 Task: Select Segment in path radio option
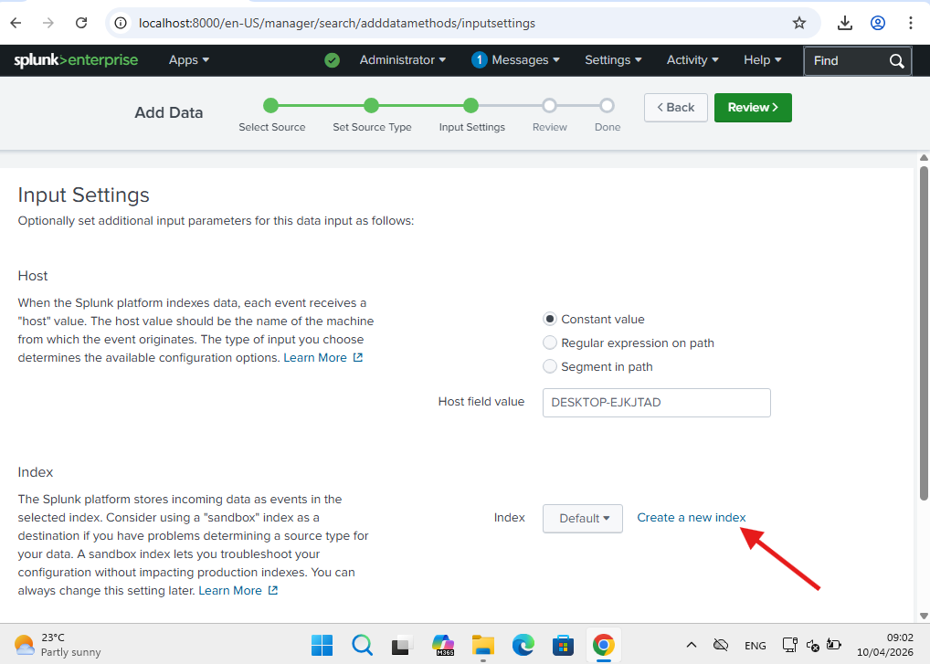tap(550, 367)
